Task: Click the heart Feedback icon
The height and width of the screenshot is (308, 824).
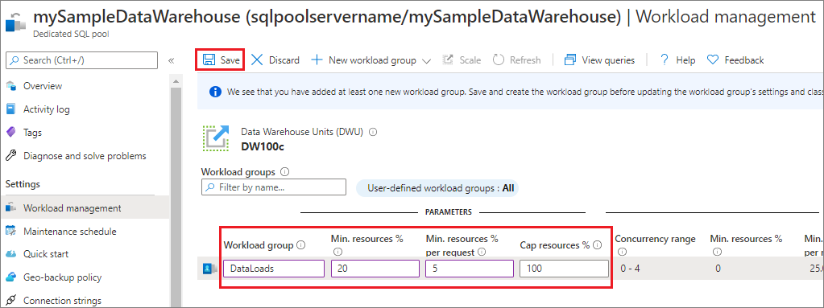Action: tap(713, 60)
